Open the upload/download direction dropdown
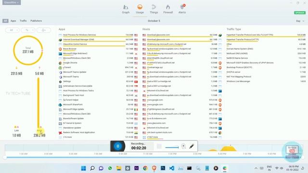Viewport: 308px width, 173px height. click(28, 30)
